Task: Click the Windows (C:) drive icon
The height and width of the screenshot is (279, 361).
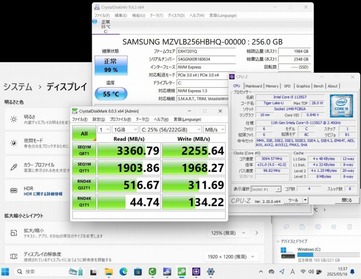Action: pos(288,253)
